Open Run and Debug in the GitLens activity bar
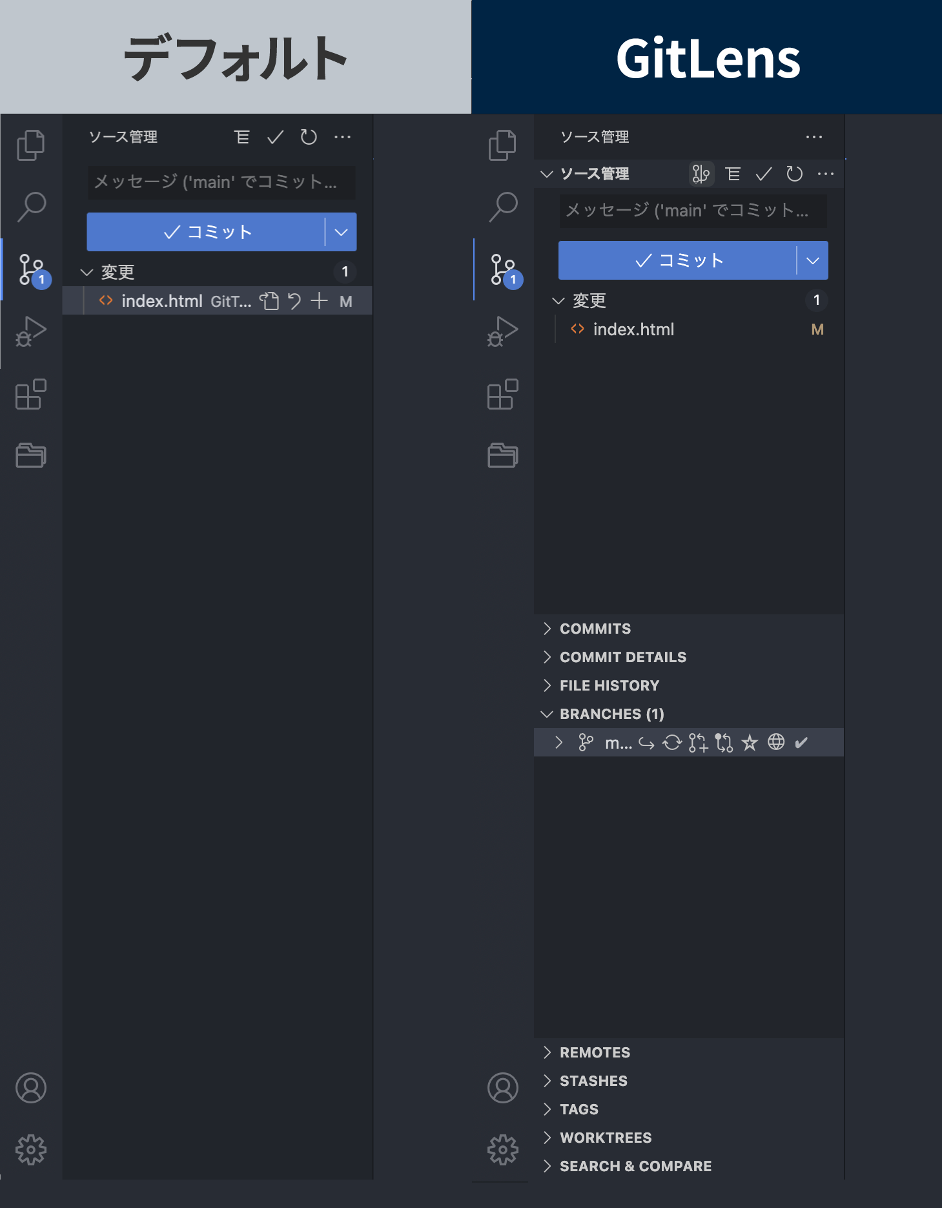The height and width of the screenshot is (1208, 942). pos(502,331)
